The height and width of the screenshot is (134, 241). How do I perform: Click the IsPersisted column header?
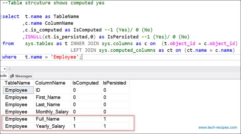(x=115, y=83)
